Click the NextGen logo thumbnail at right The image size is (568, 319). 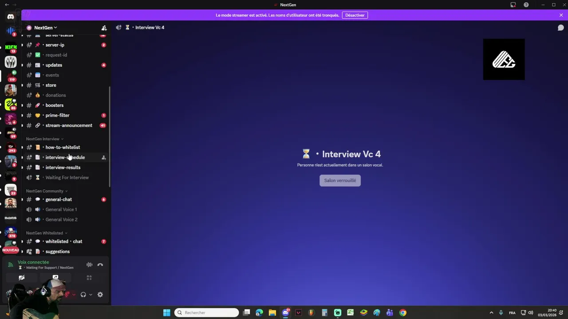point(504,59)
